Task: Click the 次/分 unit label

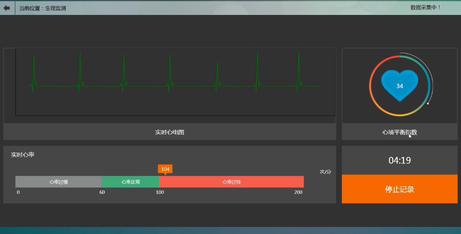Action: click(325, 172)
